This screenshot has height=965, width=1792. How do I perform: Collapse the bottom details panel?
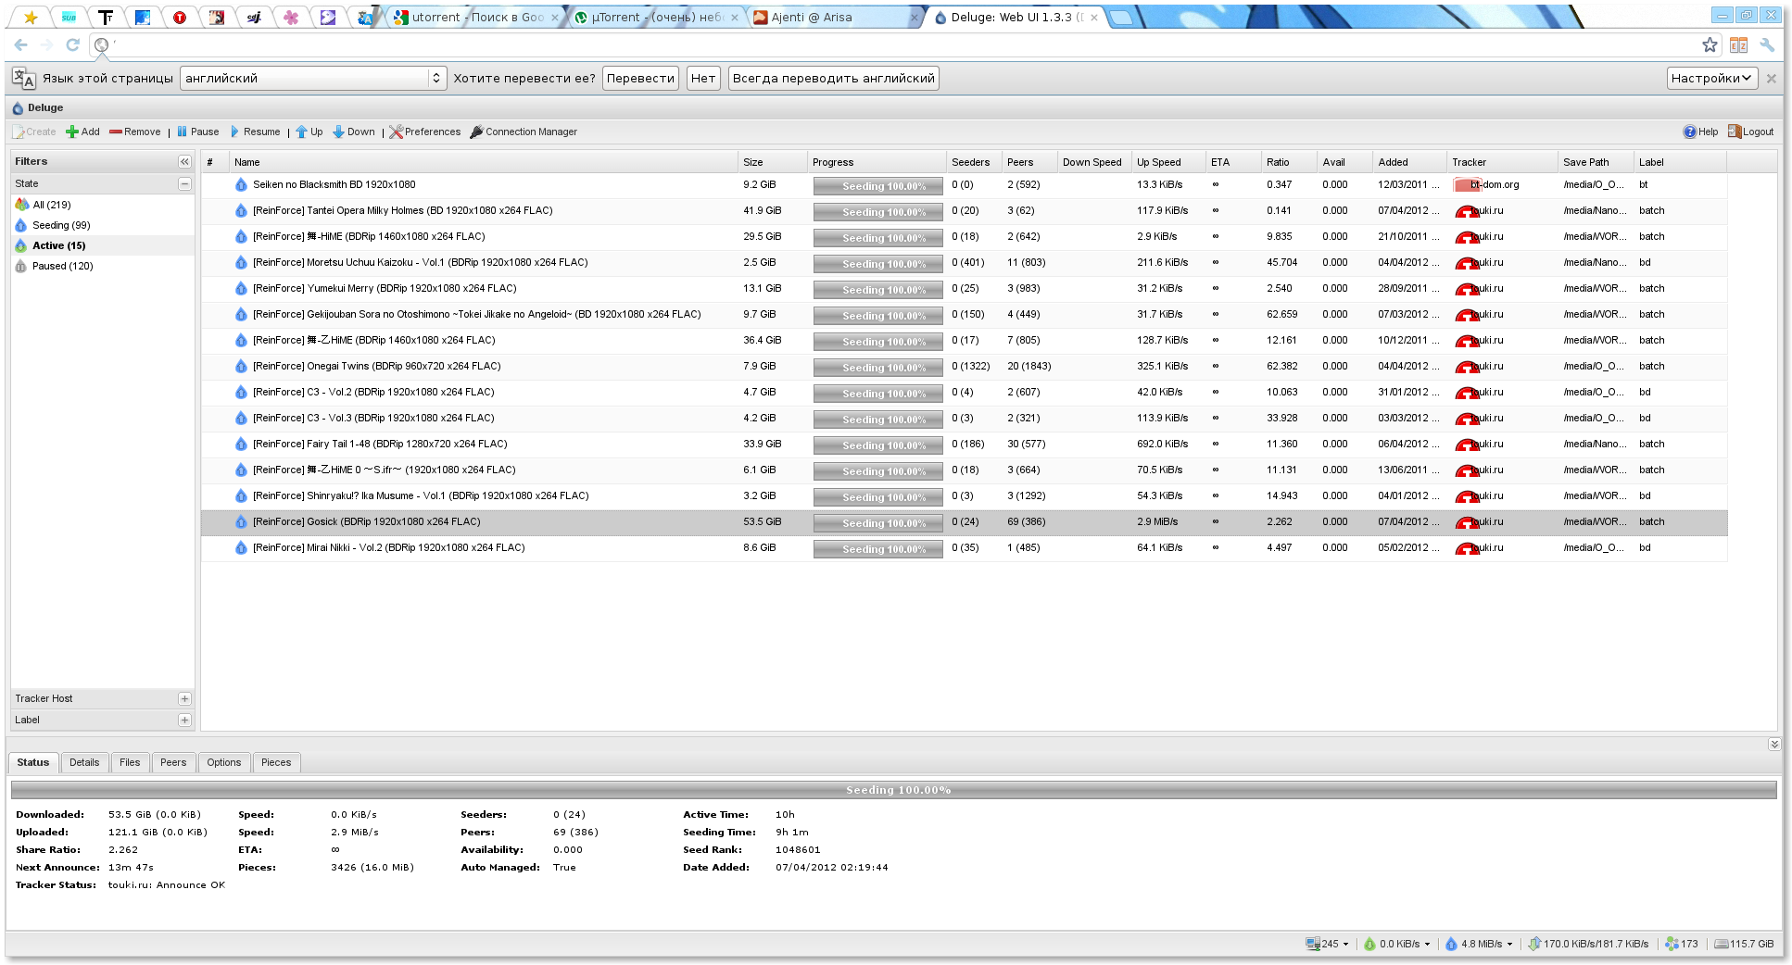[x=1773, y=744]
